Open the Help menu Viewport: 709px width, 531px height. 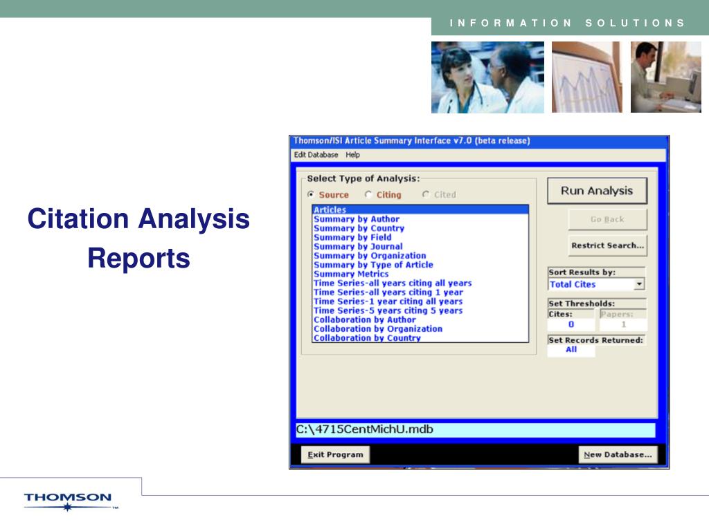pos(352,155)
